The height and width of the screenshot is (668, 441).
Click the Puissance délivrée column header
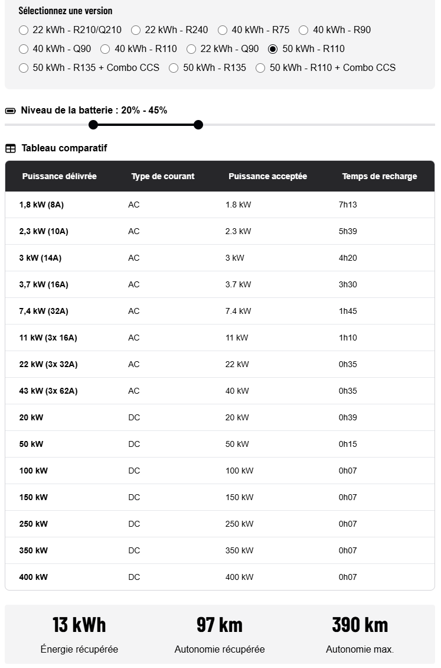(60, 176)
